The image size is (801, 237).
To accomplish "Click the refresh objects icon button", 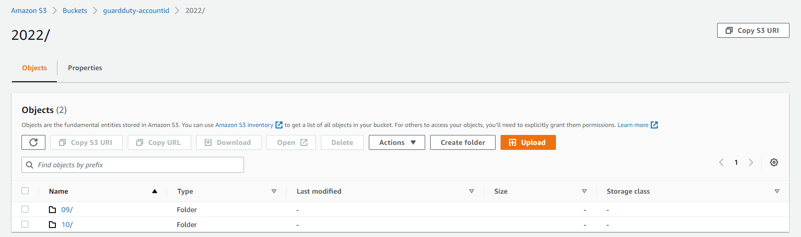I will click(33, 142).
